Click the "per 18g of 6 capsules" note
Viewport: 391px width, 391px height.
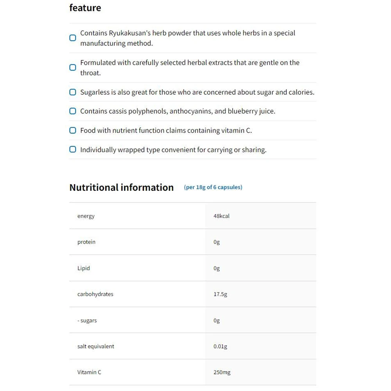click(213, 187)
